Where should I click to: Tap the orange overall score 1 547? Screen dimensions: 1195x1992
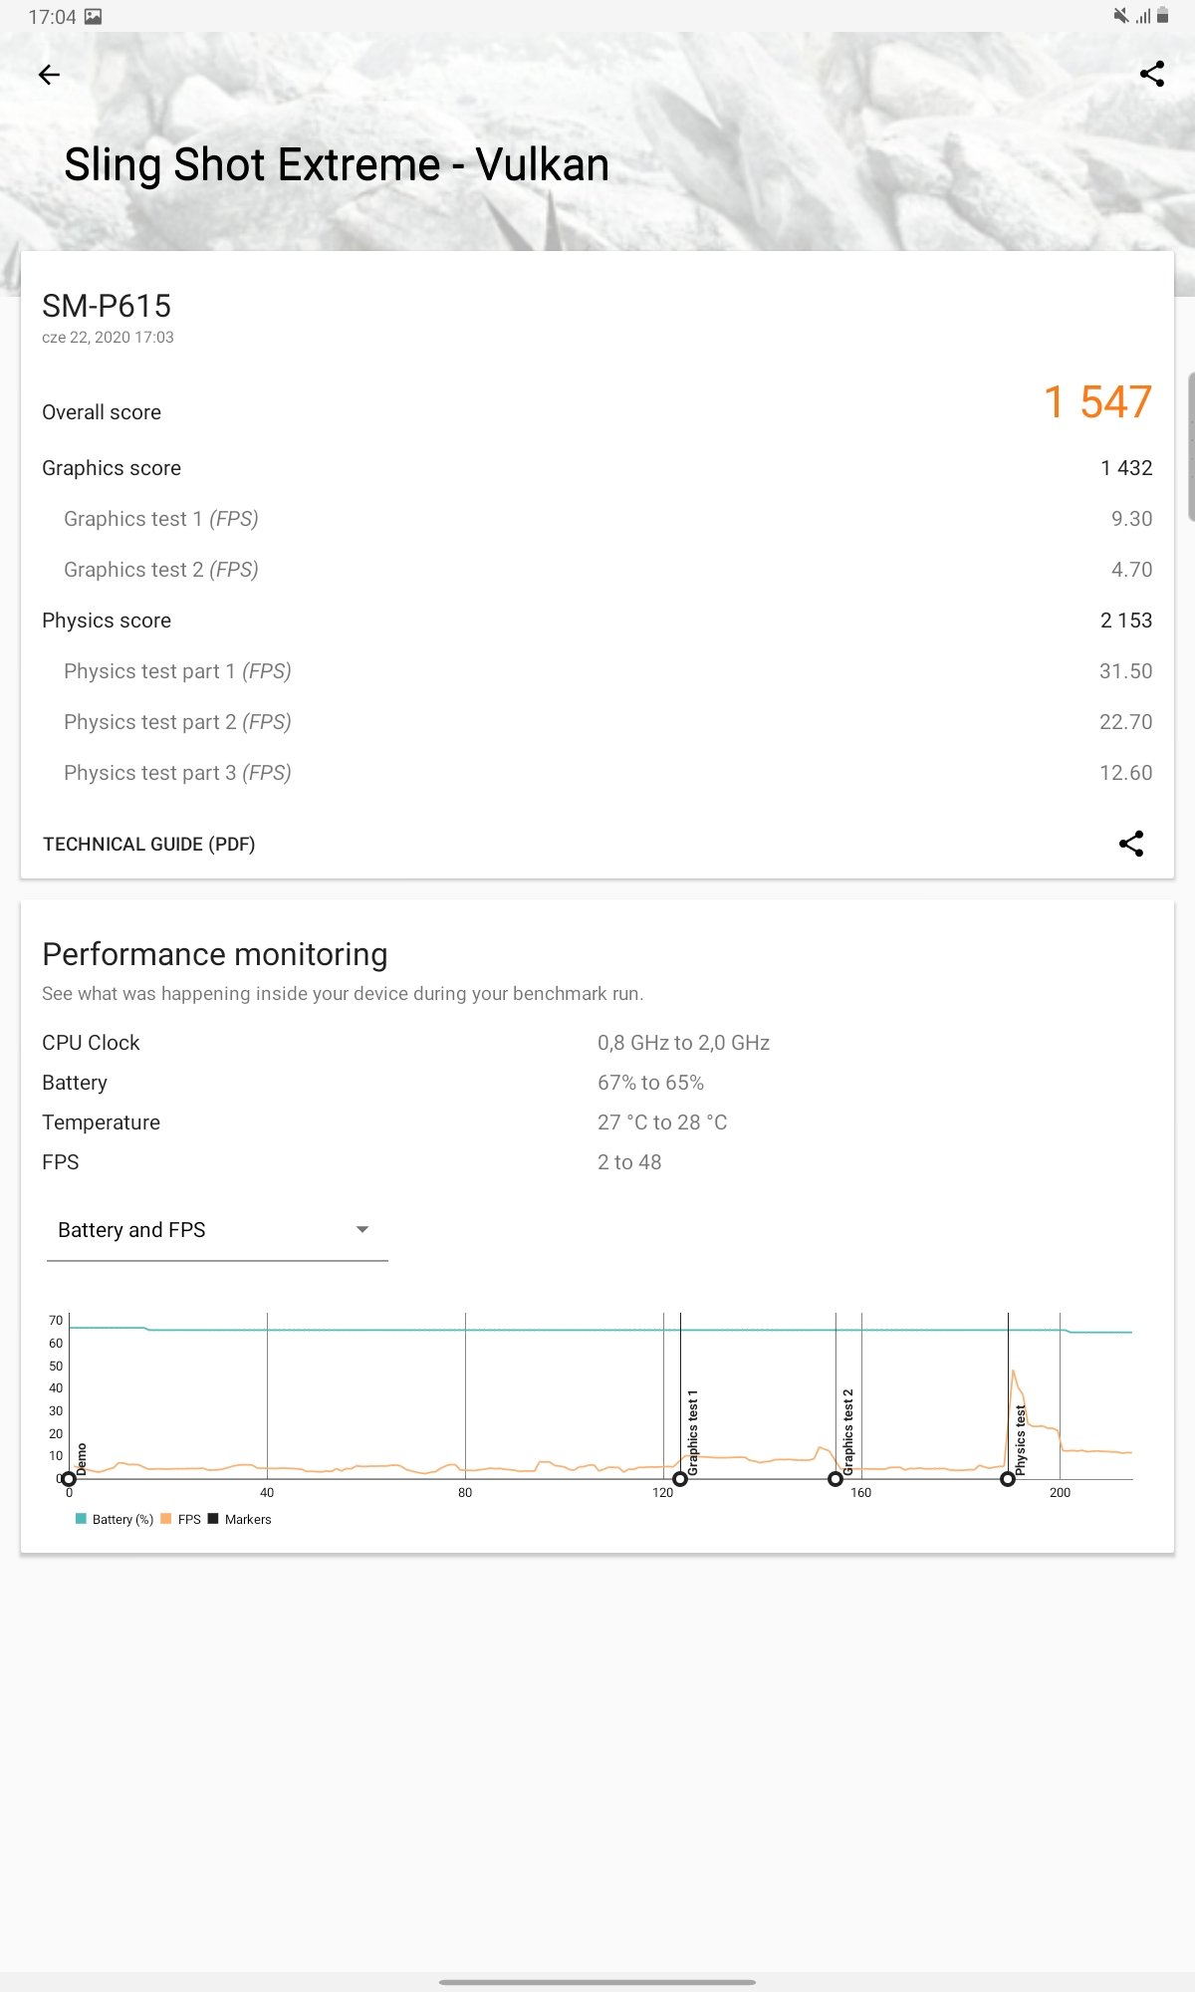pos(1097,402)
